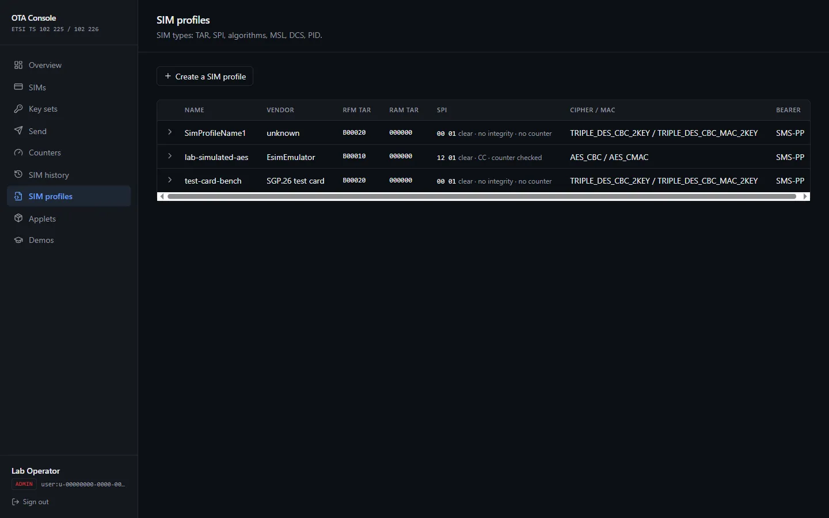Sign out of the console
829x518 pixels.
[30, 502]
